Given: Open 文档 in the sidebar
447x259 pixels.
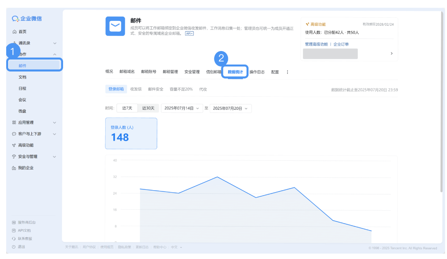Looking at the screenshot, I should 22,77.
